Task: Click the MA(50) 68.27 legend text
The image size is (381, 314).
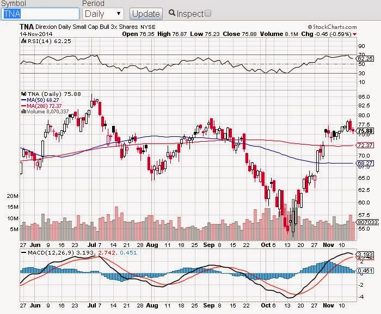Action: click(x=43, y=100)
